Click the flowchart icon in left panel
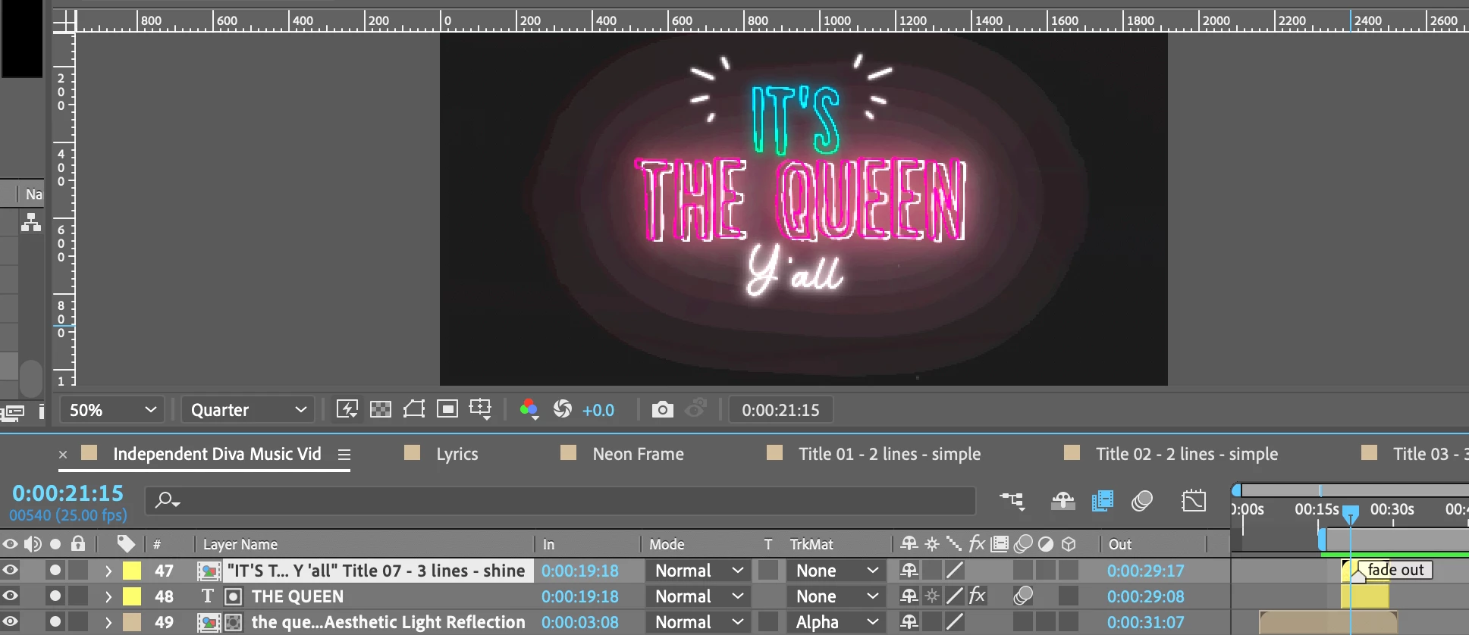Image resolution: width=1469 pixels, height=635 pixels. coord(31,222)
